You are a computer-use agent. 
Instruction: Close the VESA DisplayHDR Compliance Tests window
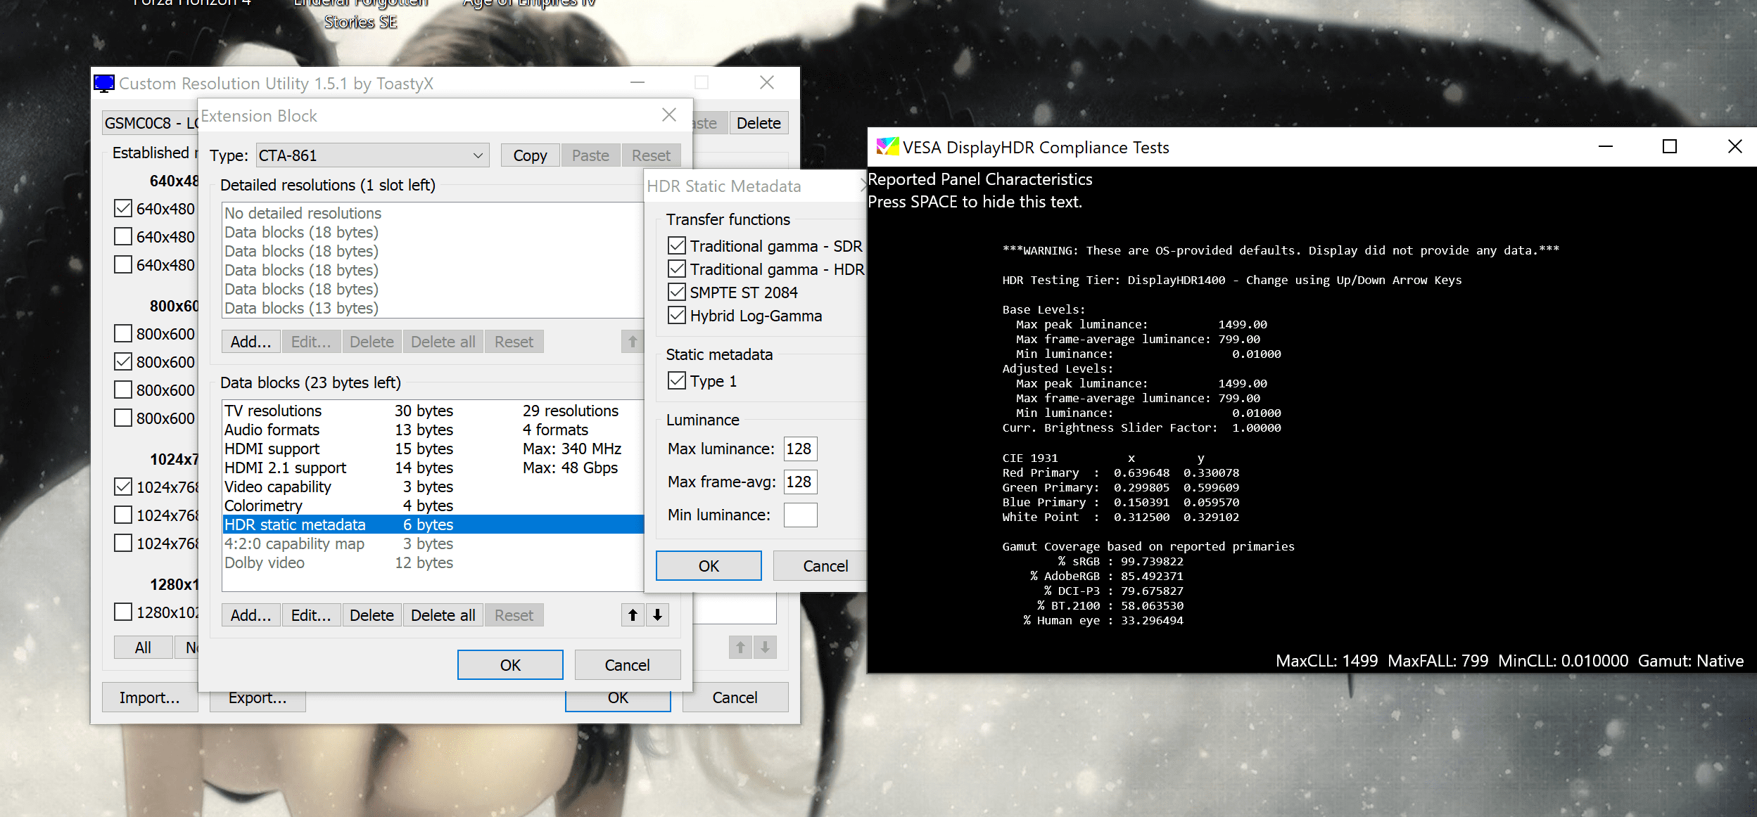1734,146
